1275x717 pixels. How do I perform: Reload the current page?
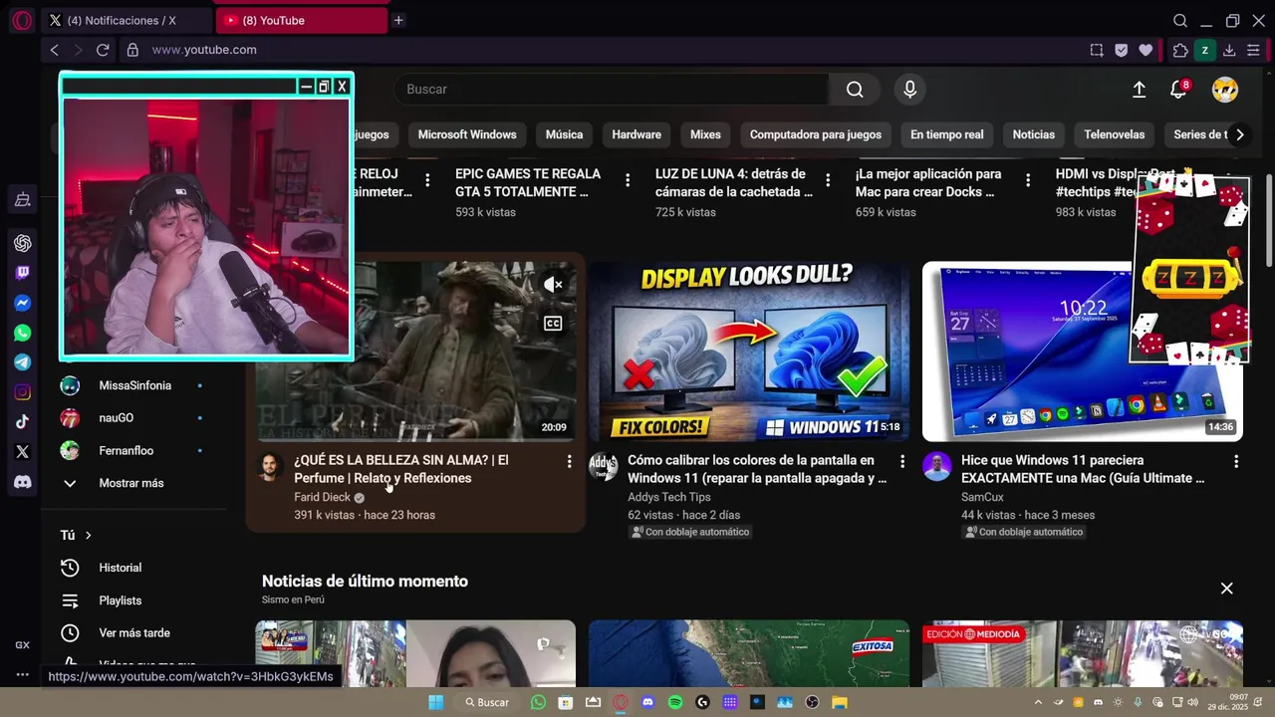[103, 50]
